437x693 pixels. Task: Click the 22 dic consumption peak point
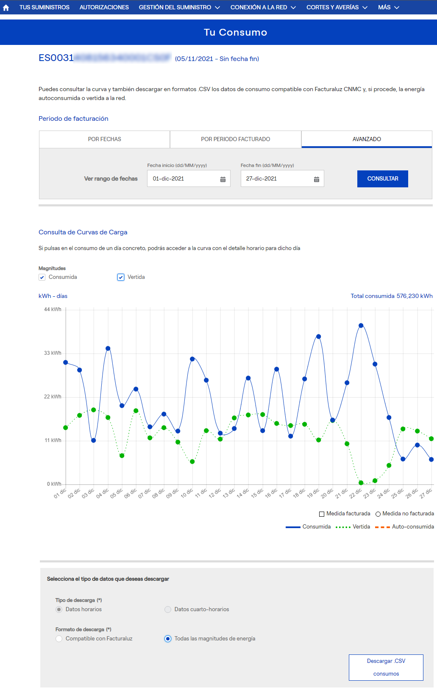(x=361, y=326)
